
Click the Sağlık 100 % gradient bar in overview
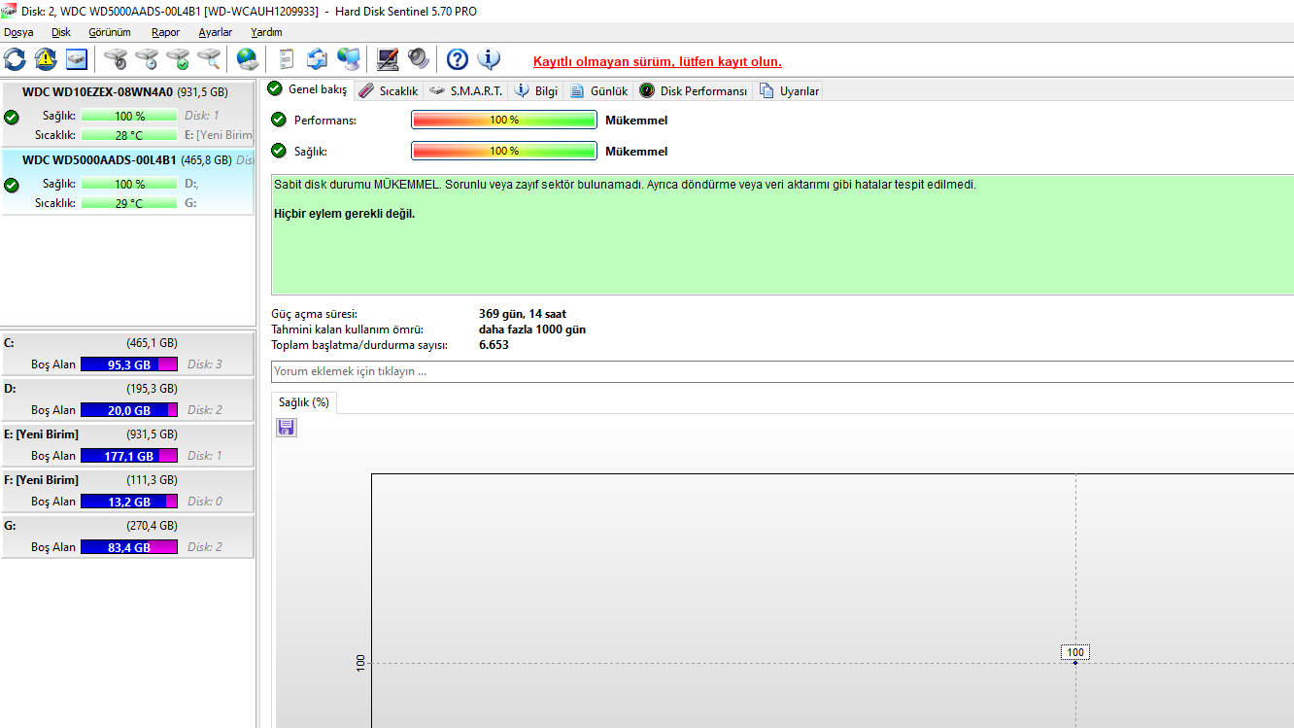(x=504, y=151)
